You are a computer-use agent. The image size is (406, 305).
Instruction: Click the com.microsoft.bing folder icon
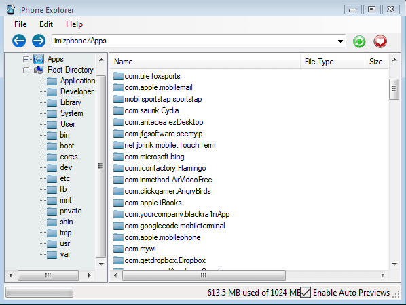[118, 157]
